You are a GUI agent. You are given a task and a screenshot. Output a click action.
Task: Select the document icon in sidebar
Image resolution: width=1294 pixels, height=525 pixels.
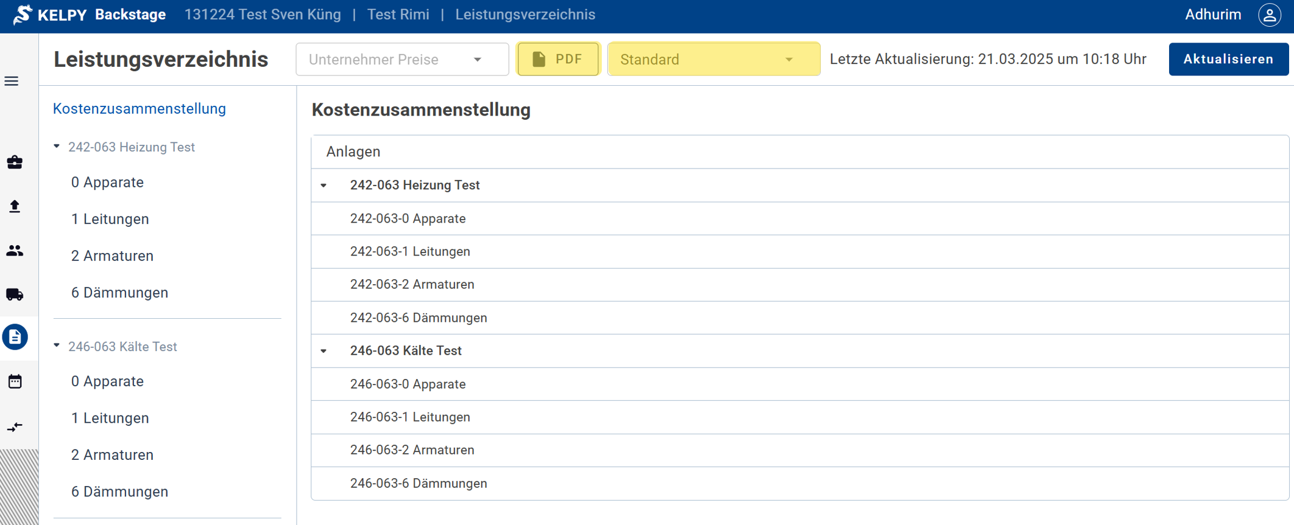coord(15,337)
